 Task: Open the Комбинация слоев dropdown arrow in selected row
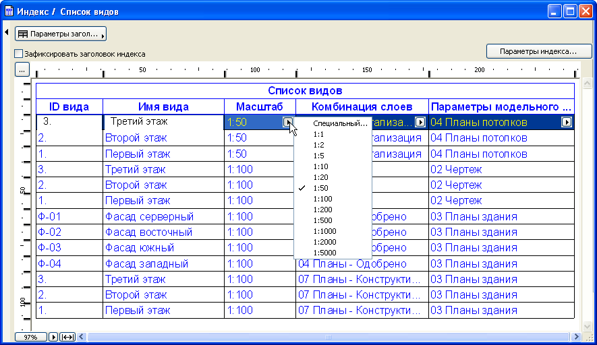point(420,123)
